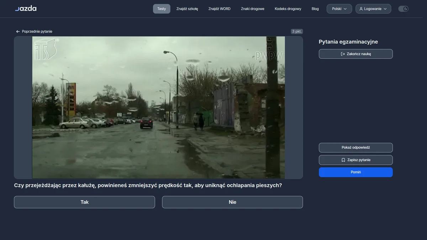Click the Pytania egzaminacyjne heading
Viewport: 427px width, 240px height.
tap(348, 42)
